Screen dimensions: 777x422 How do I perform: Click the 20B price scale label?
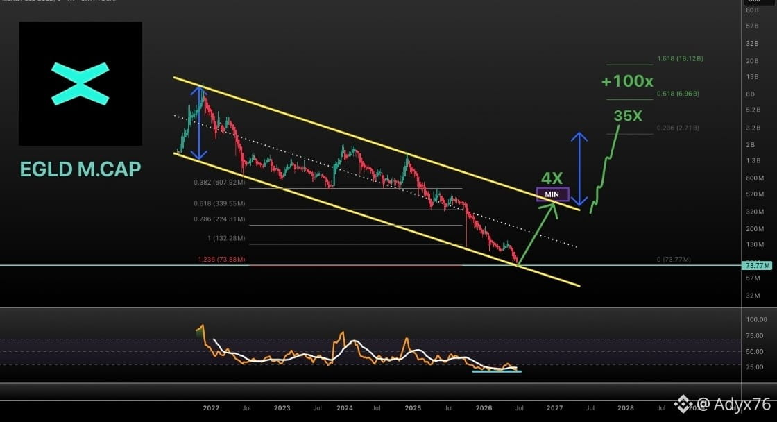(752, 61)
